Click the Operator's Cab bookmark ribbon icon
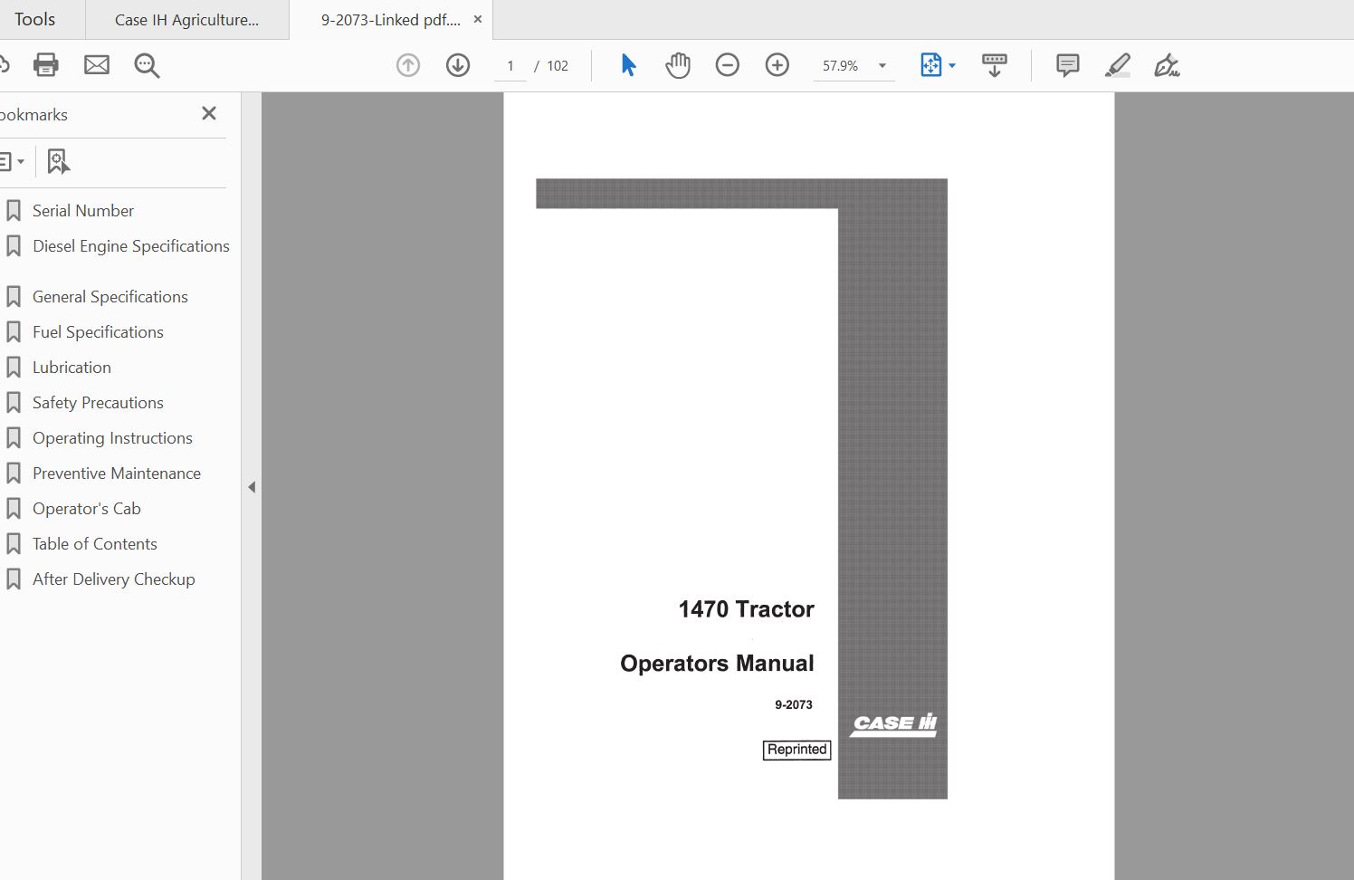 14,509
